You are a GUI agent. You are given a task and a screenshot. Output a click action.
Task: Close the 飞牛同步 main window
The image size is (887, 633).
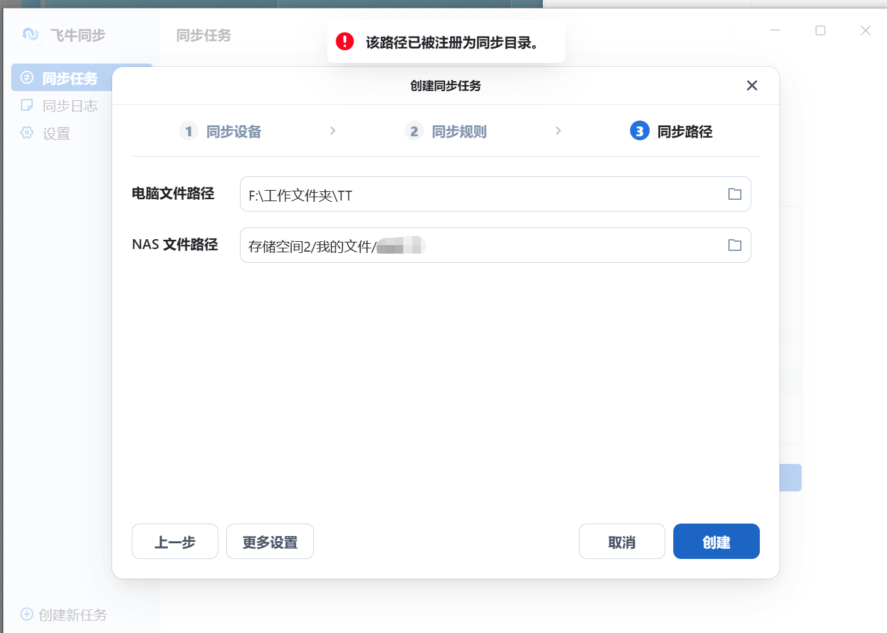coord(865,30)
